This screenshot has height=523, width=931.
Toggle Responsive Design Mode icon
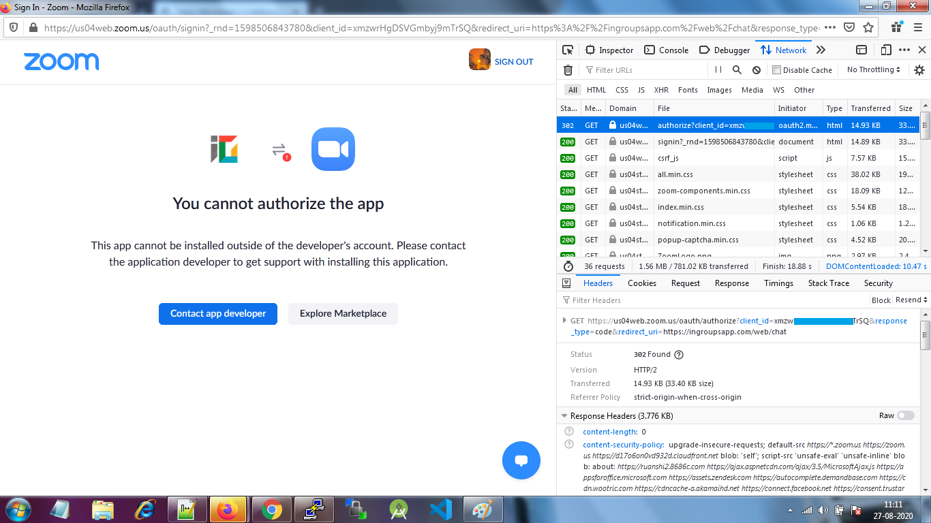click(x=886, y=50)
